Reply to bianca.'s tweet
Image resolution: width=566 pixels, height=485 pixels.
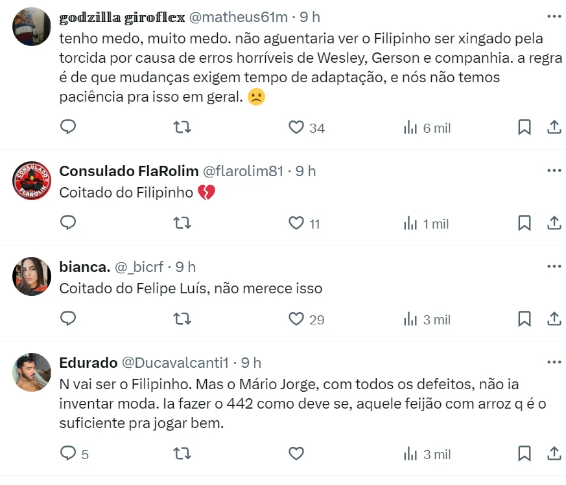tap(68, 319)
